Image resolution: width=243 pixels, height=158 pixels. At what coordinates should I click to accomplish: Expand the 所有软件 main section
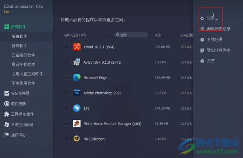click(18, 27)
